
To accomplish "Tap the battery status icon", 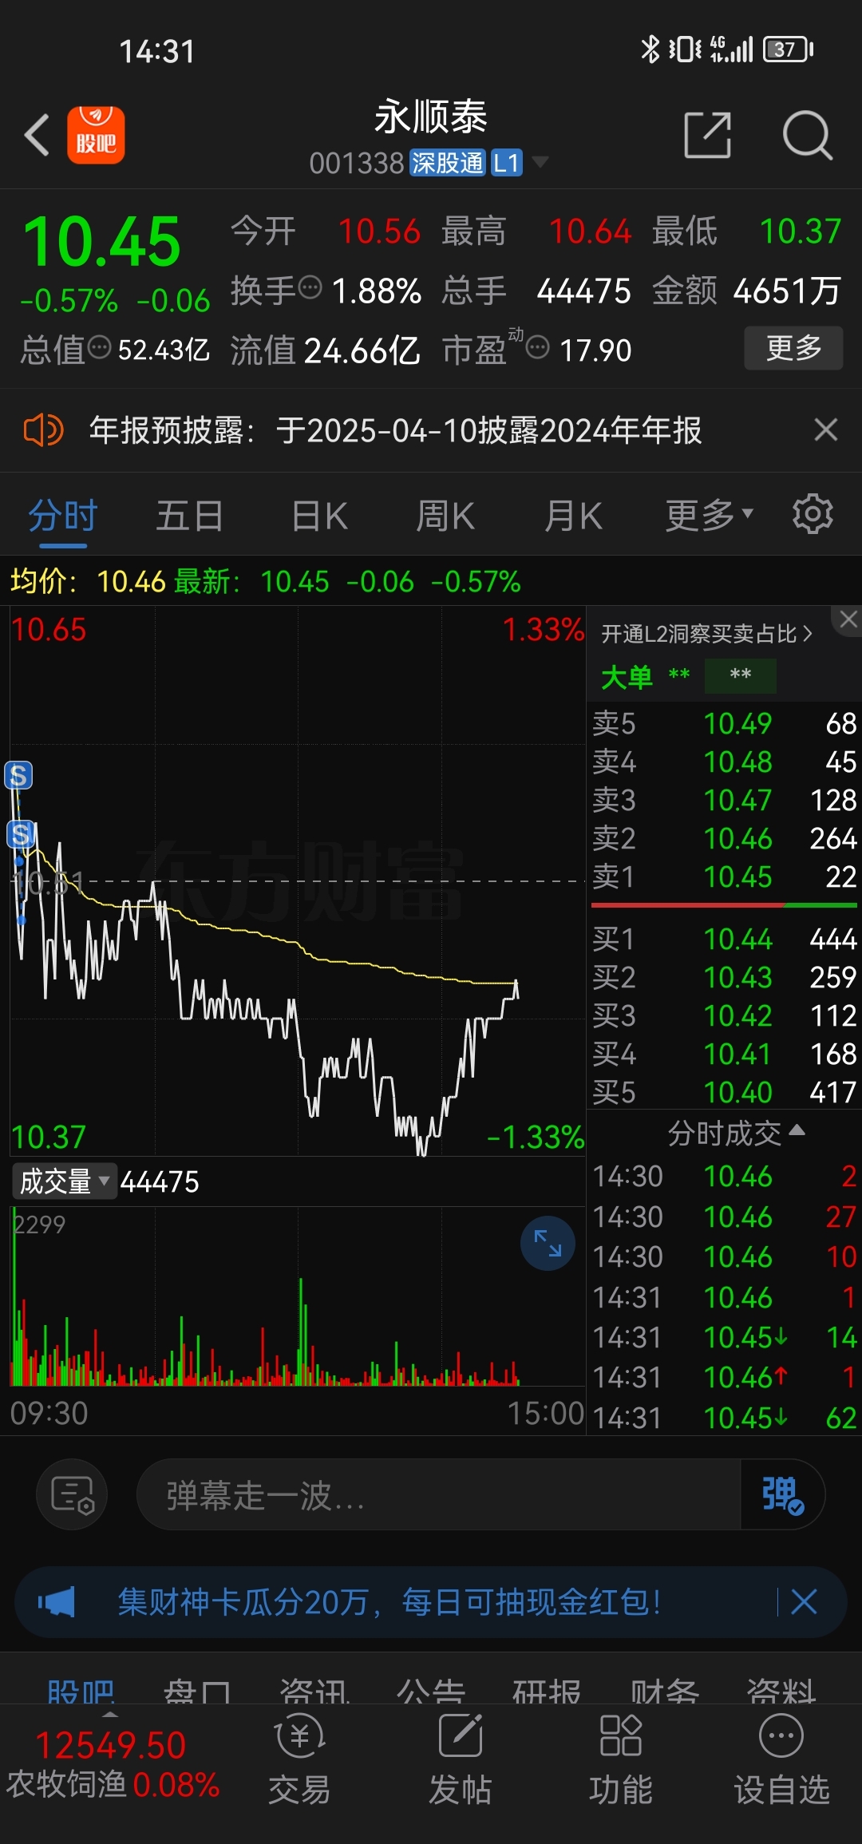I will 789,49.
